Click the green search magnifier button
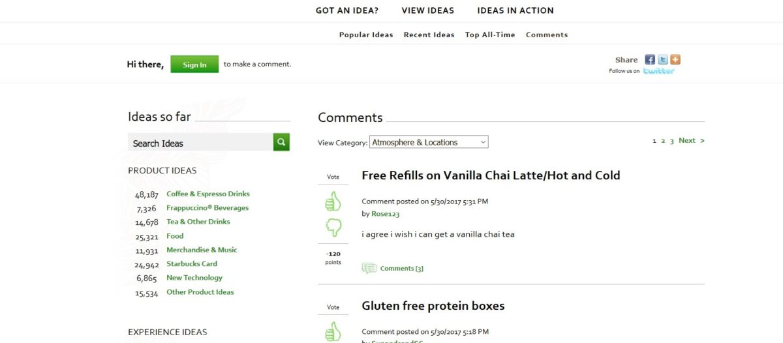This screenshot has height=343, width=783. (281, 142)
